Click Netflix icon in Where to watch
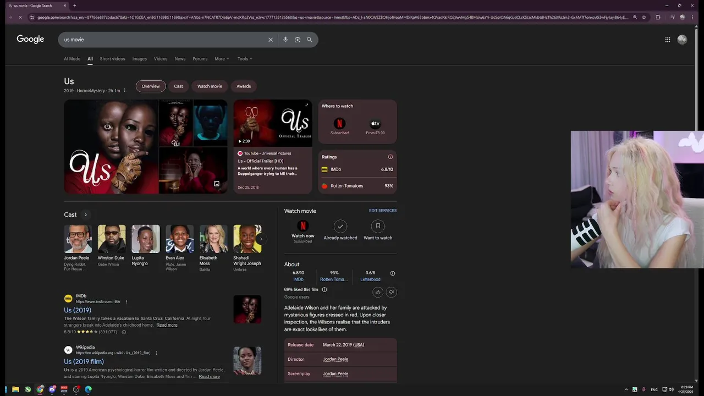Screen dimensions: 704x396 [339, 124]
